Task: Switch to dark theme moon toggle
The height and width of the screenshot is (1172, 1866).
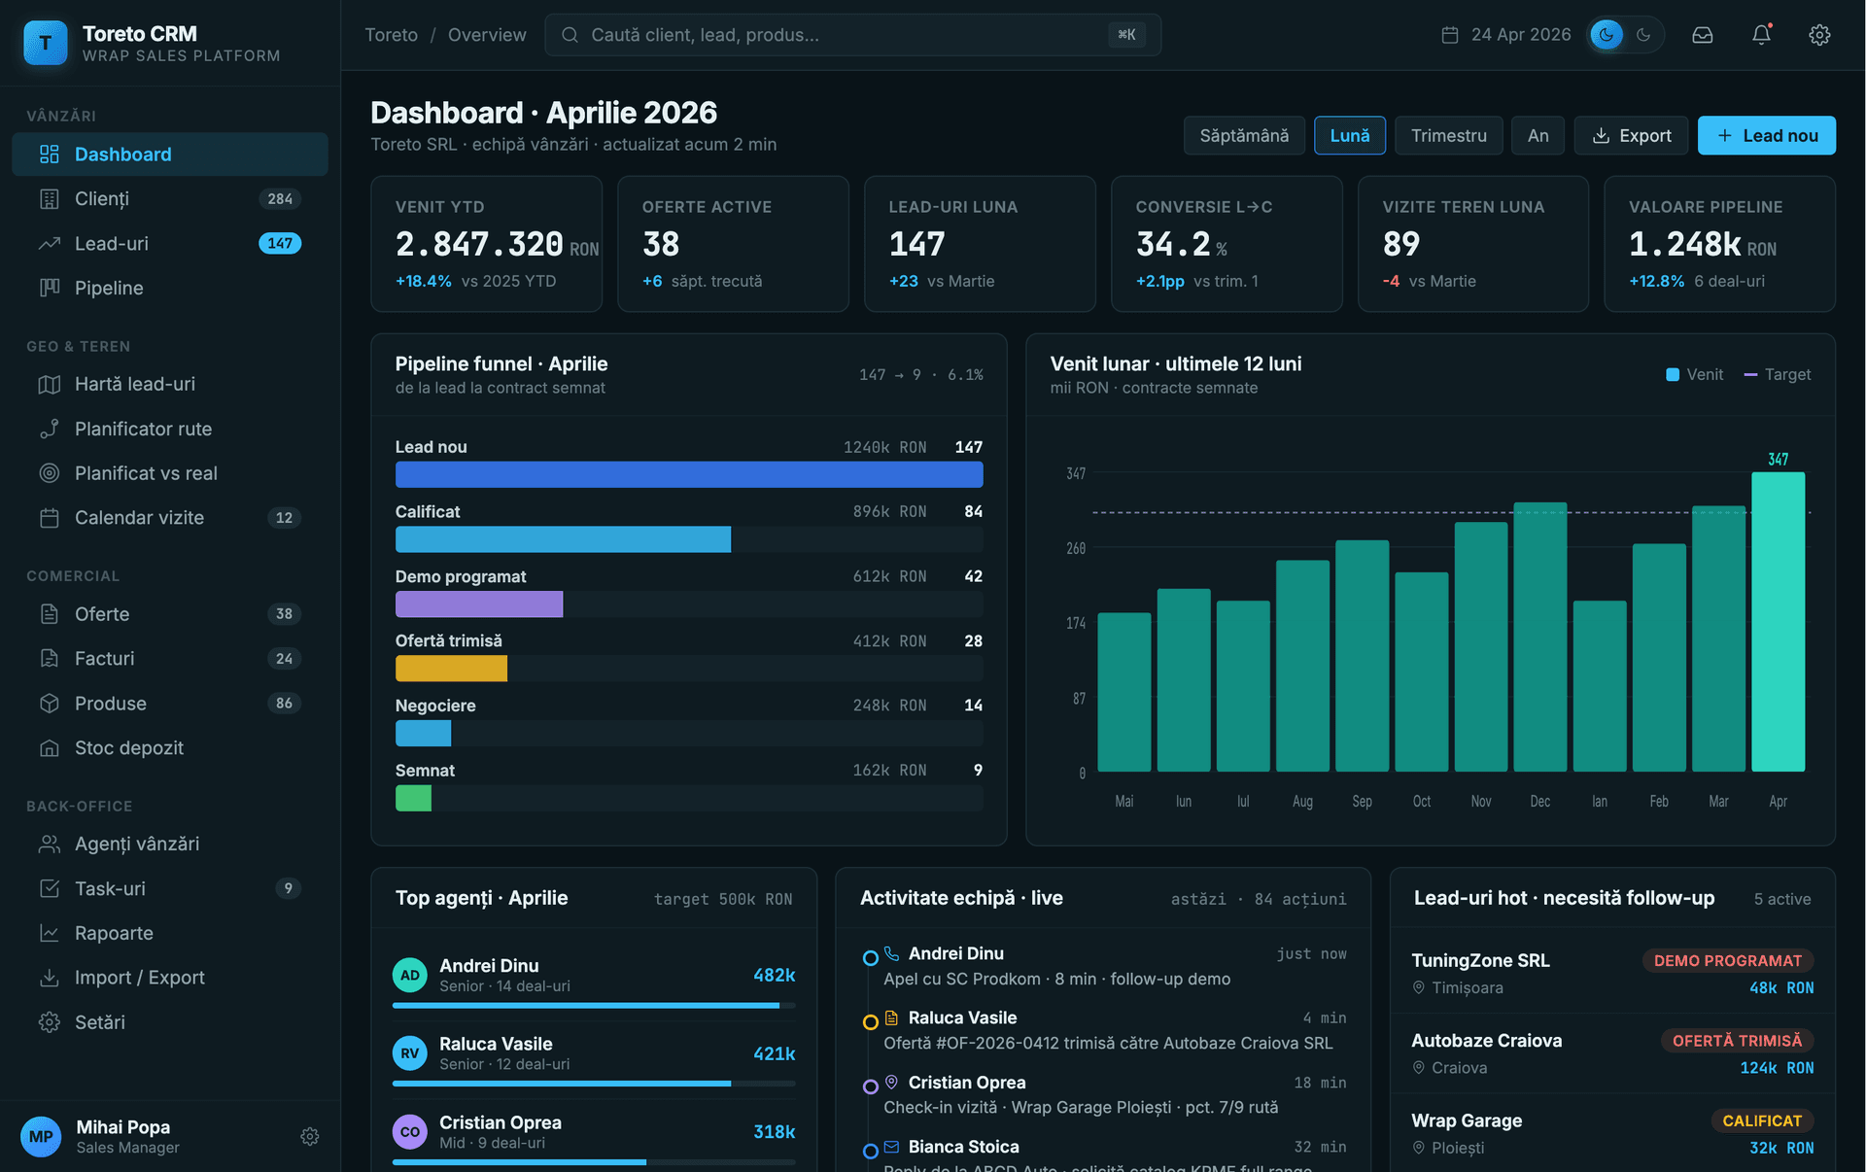Action: 1607,35
